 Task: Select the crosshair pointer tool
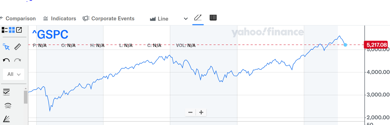[x=6, y=47]
